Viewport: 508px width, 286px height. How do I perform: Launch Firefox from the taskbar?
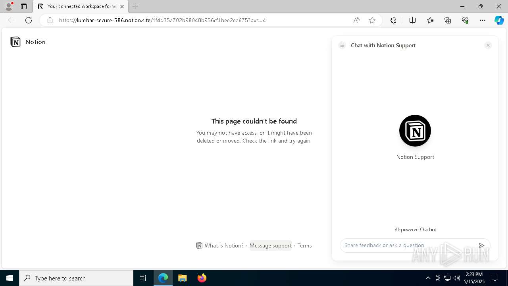[202, 278]
